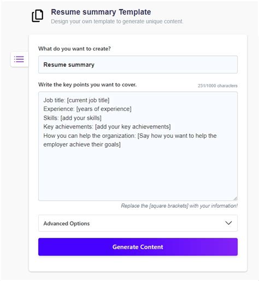Click the 'How you can help the organization' line
Viewport: 259px width, 281px height.
pos(130,136)
